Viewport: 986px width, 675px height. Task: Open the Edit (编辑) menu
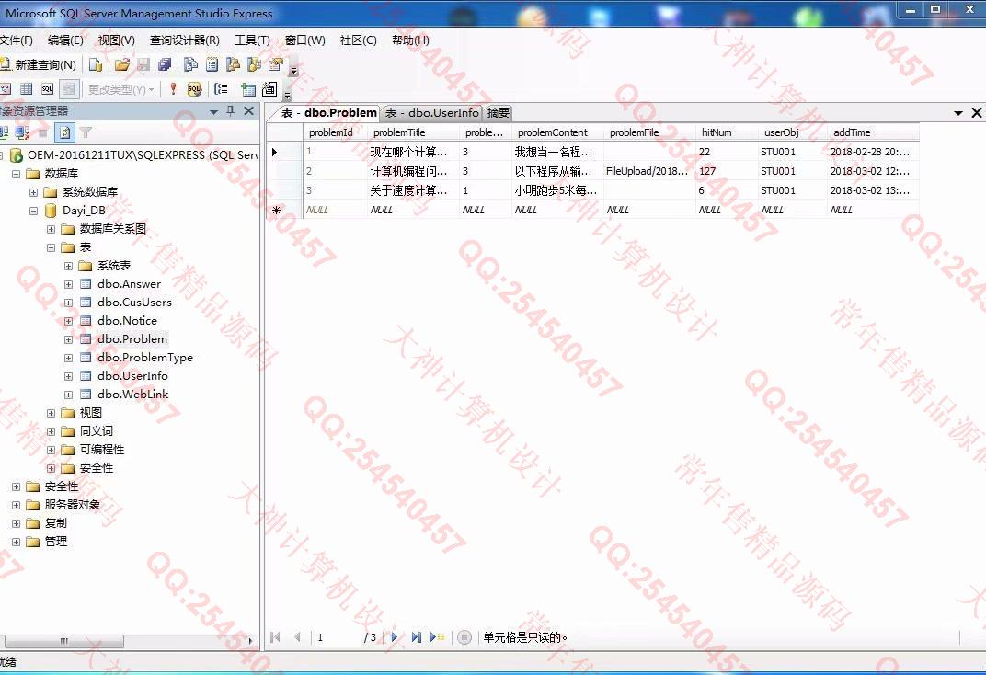coord(65,40)
